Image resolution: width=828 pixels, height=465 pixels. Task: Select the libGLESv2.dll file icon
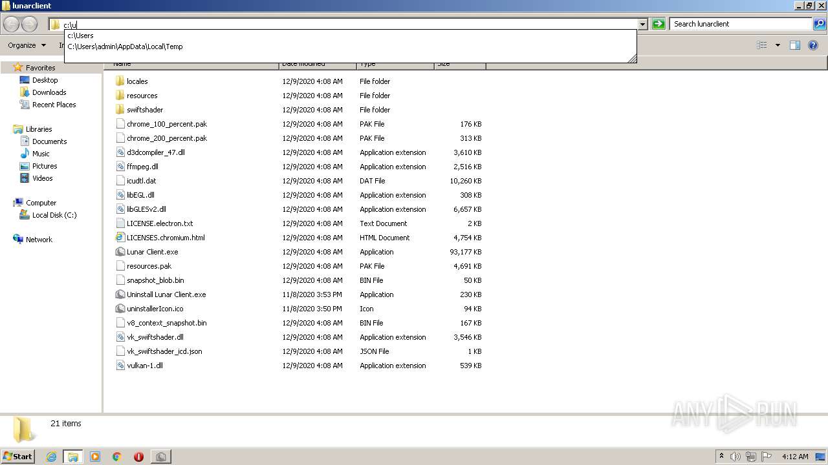click(120, 209)
